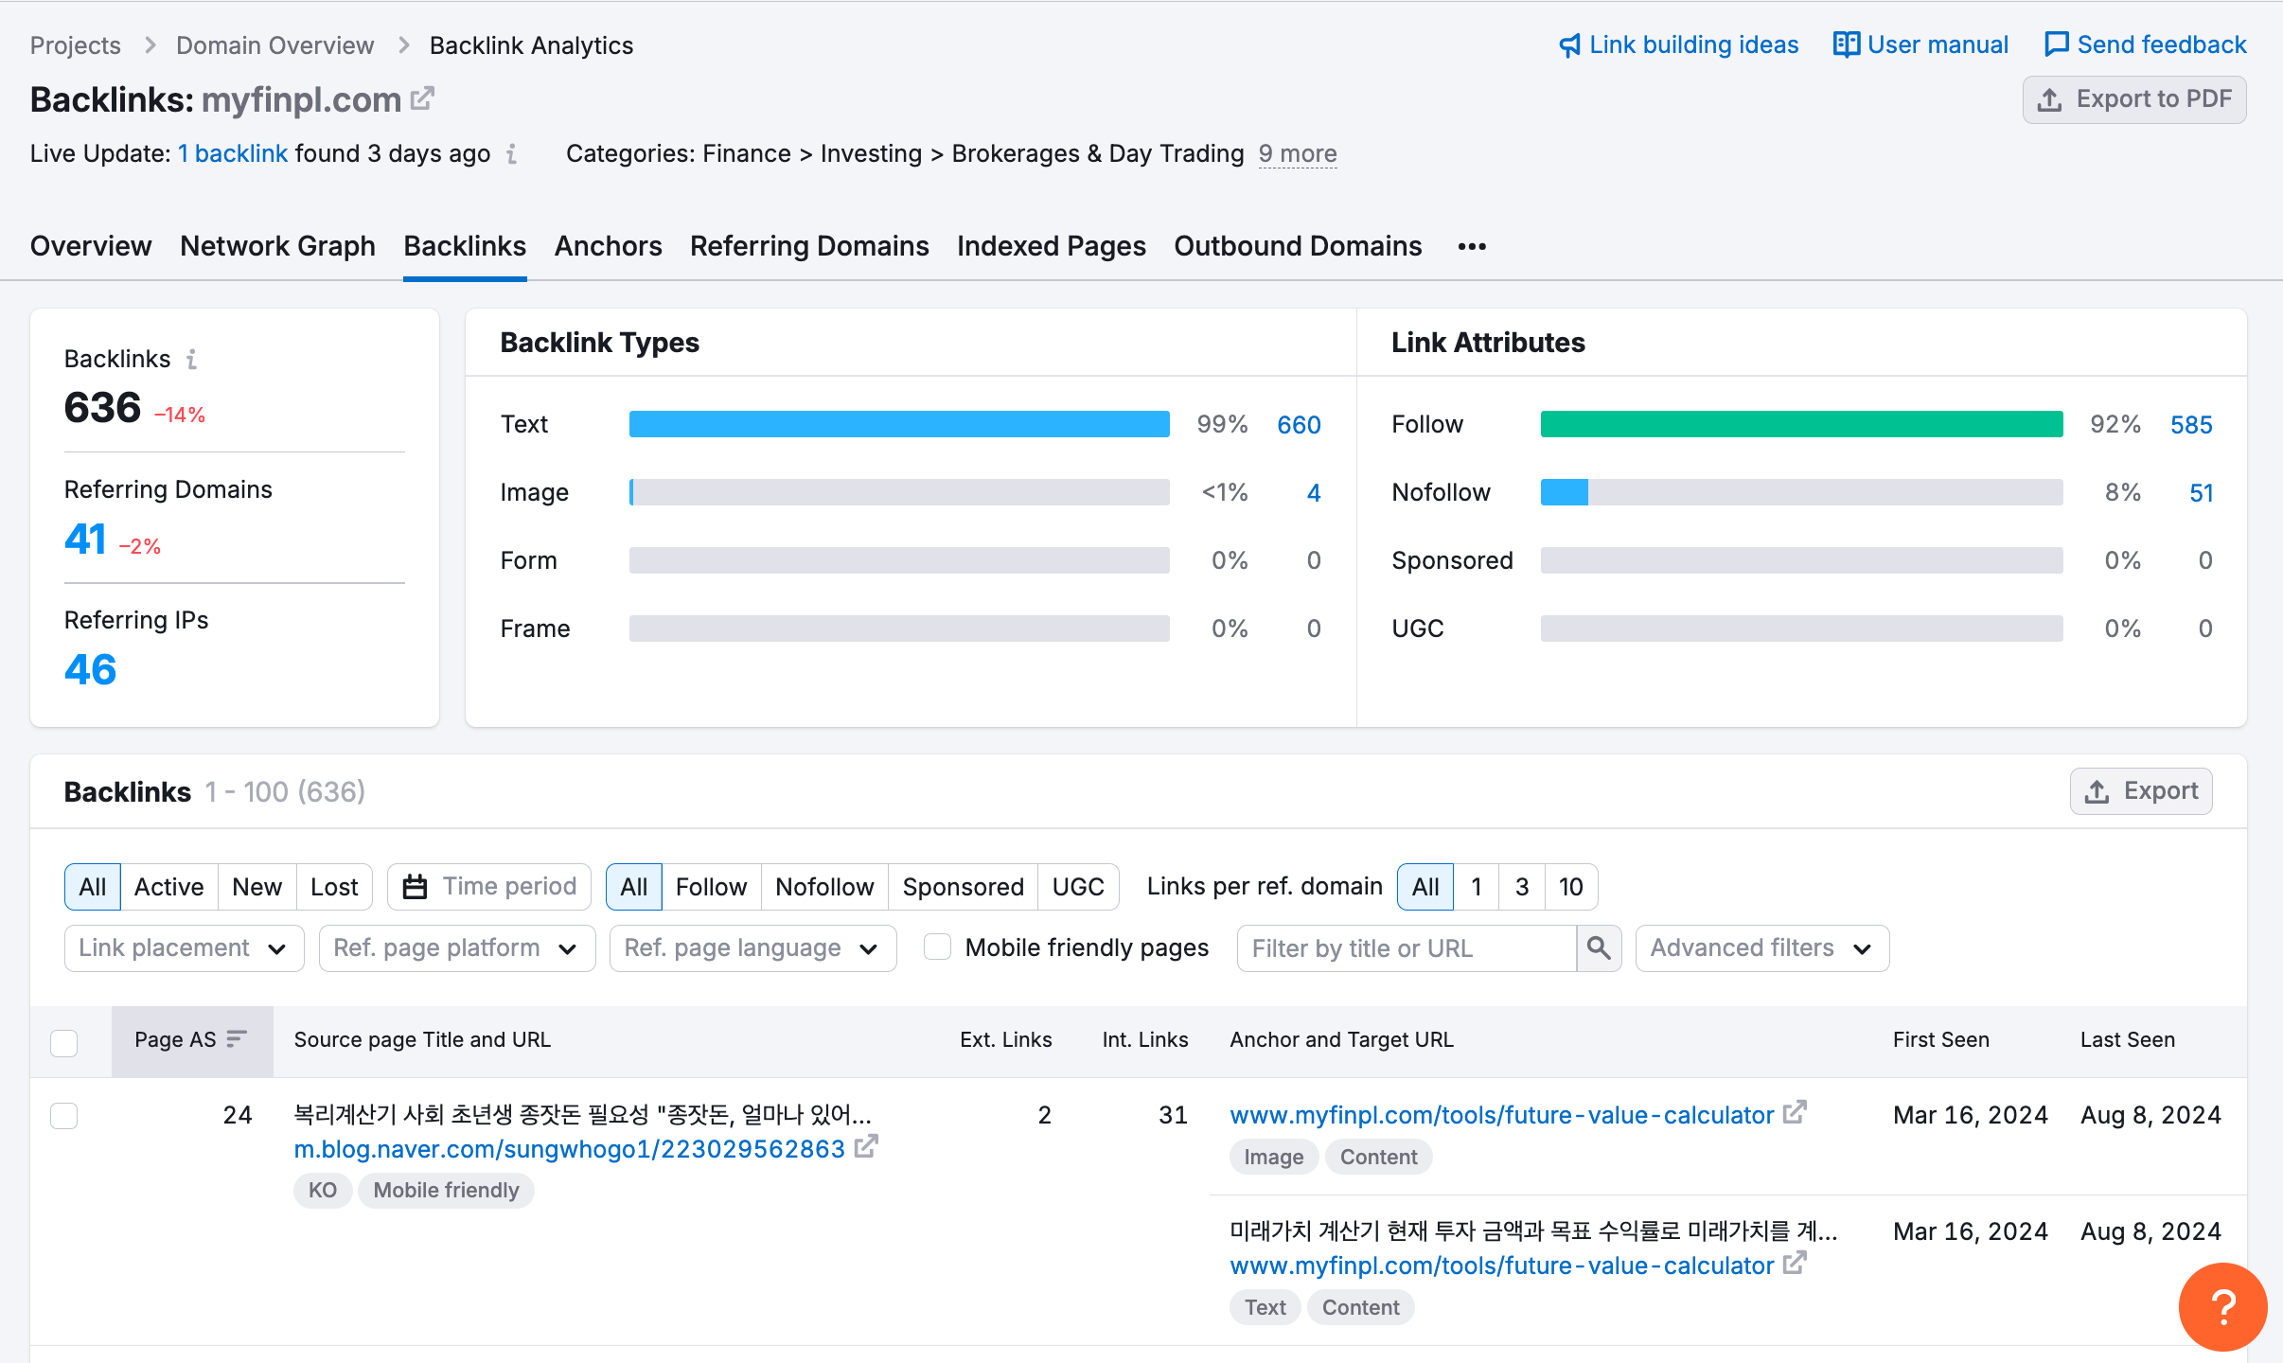Focus Filter by title or URL field
The width and height of the screenshot is (2283, 1363).
pyautogui.click(x=1407, y=947)
